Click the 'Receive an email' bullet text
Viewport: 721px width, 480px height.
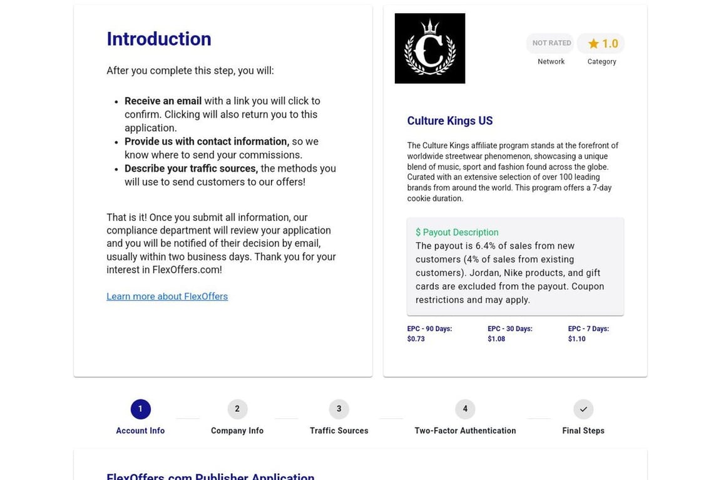coord(163,101)
